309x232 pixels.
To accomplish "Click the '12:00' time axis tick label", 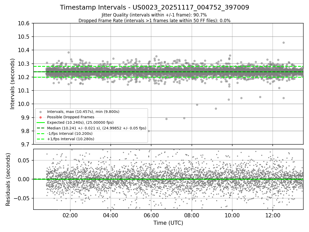I will [x=273, y=215].
